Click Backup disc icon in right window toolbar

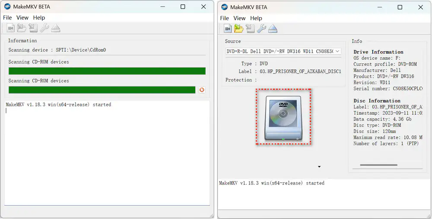[x=250, y=28]
